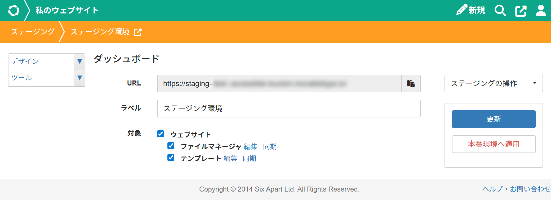Open the search magnifier icon
Image resolution: width=551 pixels, height=200 pixels.
(500, 11)
